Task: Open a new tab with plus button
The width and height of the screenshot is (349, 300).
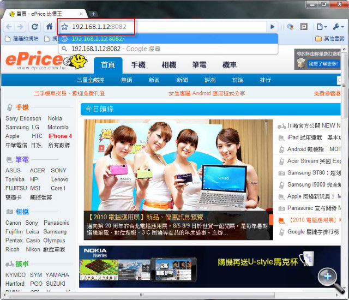Action: point(93,14)
